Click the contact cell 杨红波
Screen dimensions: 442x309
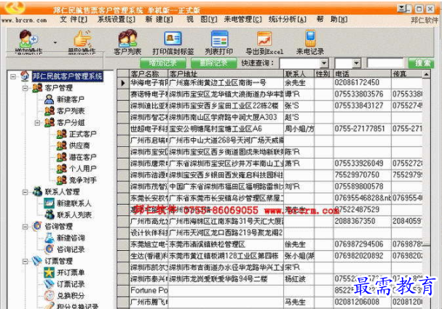(x=299, y=279)
